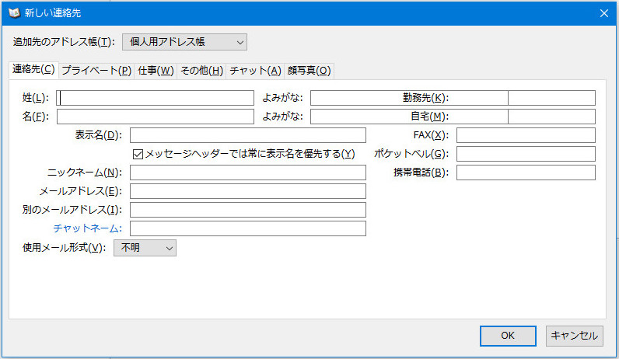Show the 顔写真 tab
619x359 pixels.
tap(309, 71)
